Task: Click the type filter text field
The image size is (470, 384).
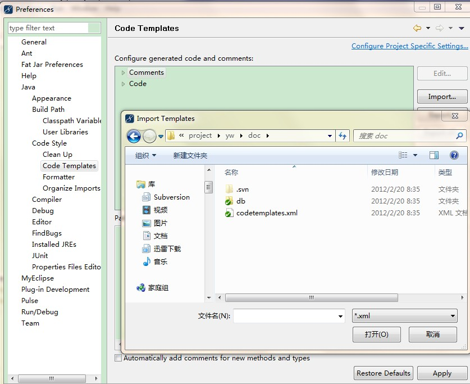Action: point(48,28)
